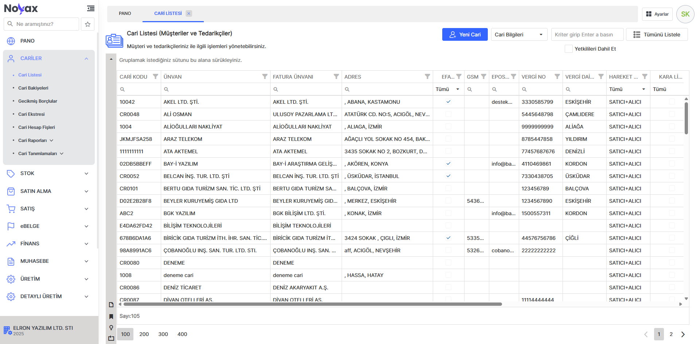700x344 pixels.
Task: Click the favorites star icon beside search
Action: coord(87,24)
